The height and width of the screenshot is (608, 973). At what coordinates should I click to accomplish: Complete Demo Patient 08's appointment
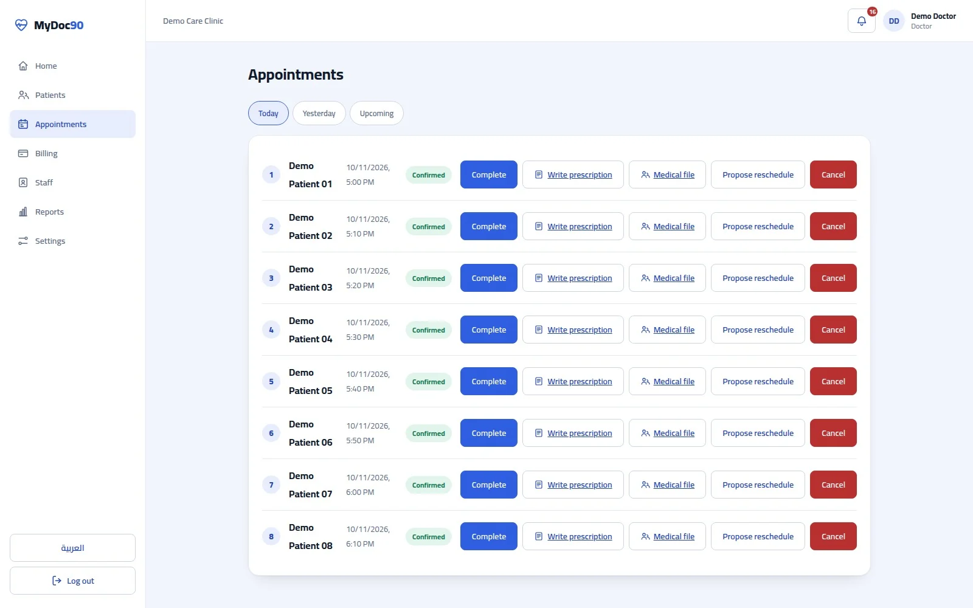coord(488,536)
